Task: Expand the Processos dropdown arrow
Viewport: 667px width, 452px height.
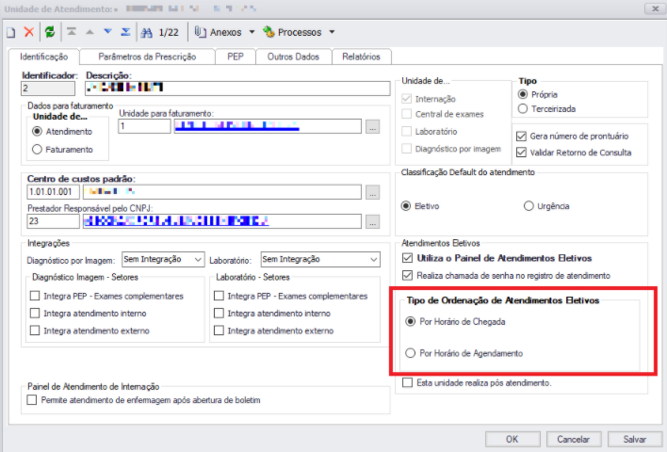Action: (333, 32)
